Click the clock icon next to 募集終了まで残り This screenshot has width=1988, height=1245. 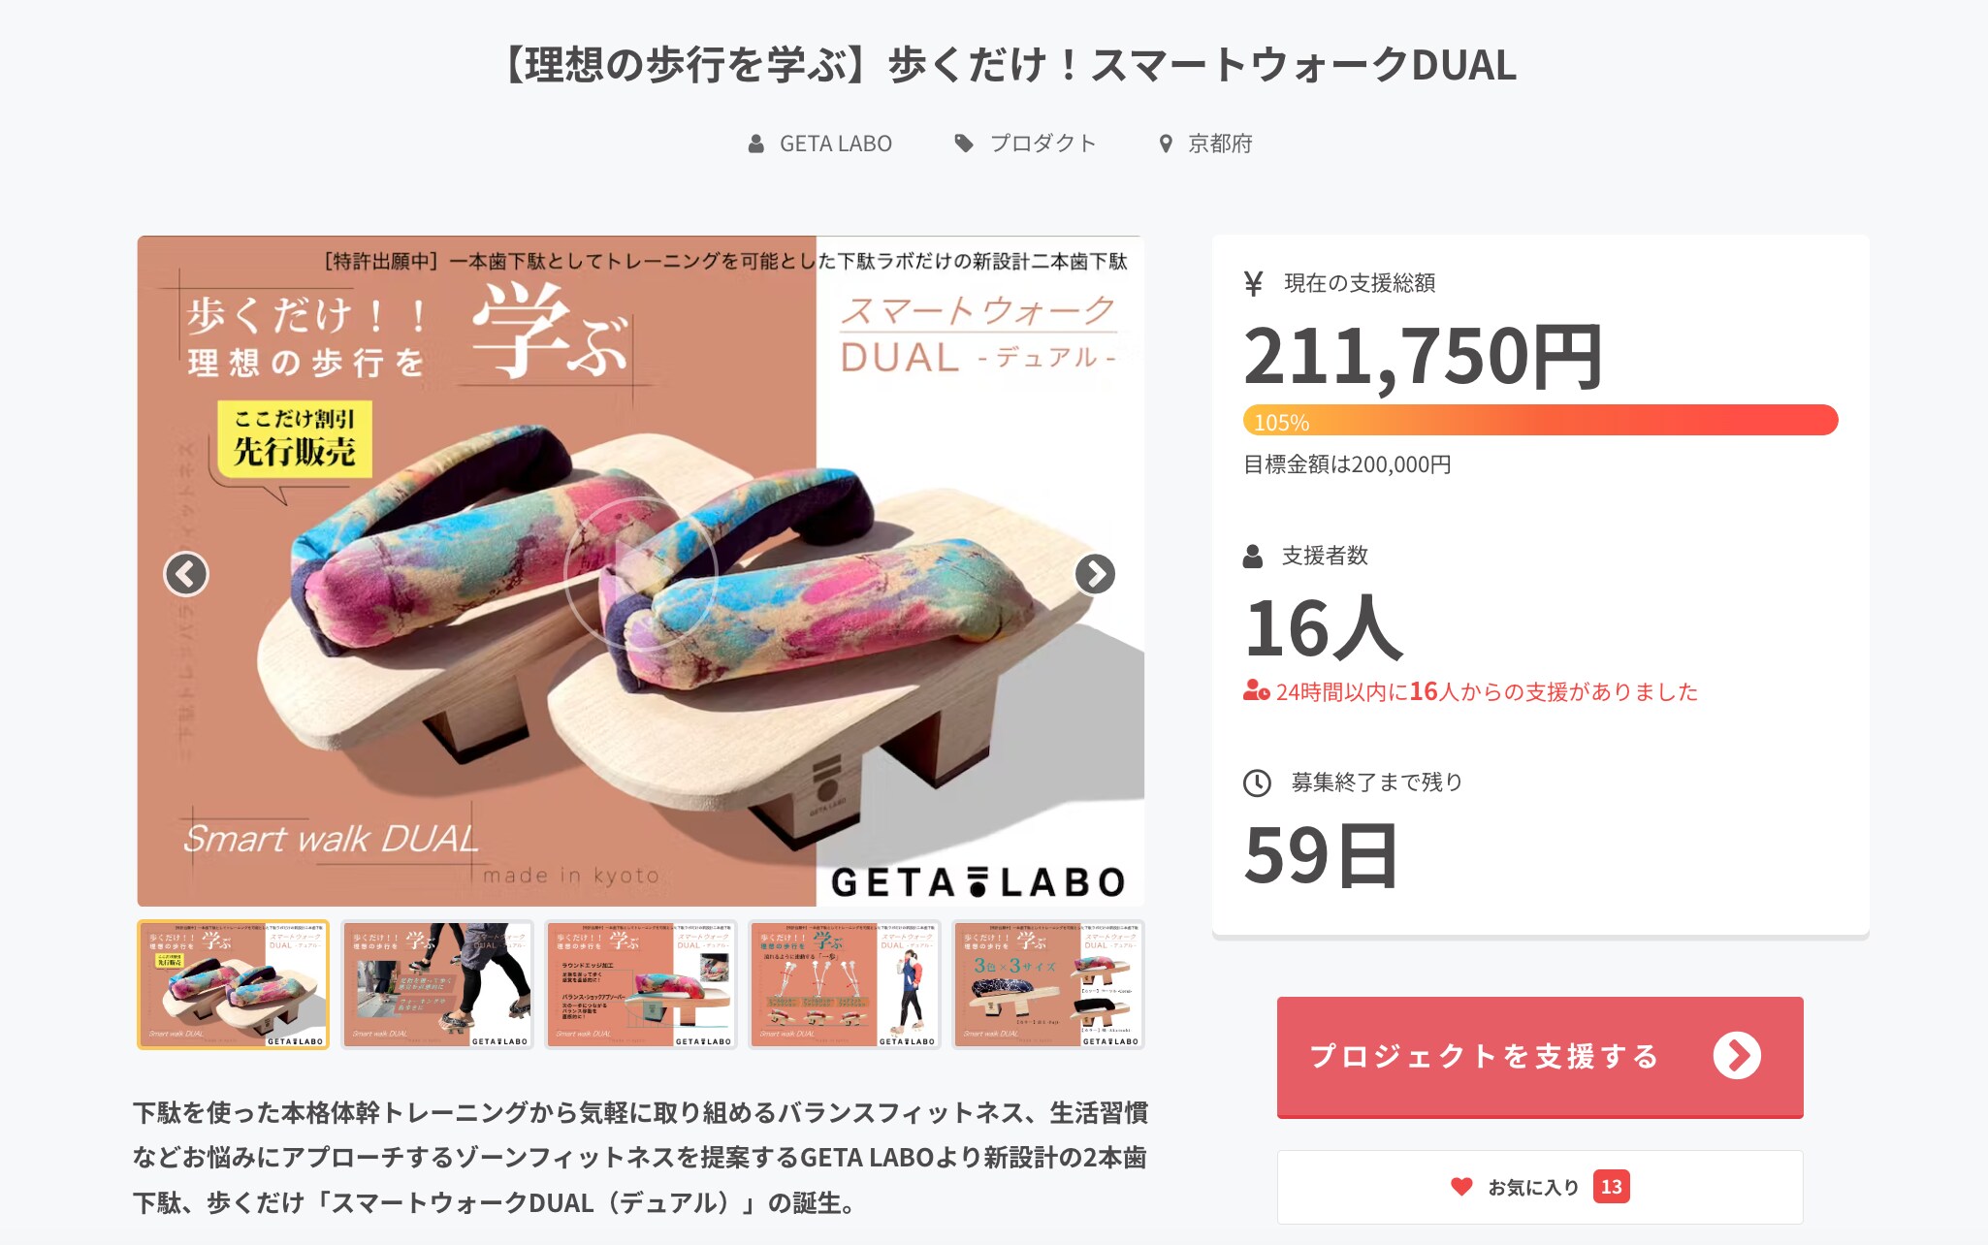[1257, 782]
